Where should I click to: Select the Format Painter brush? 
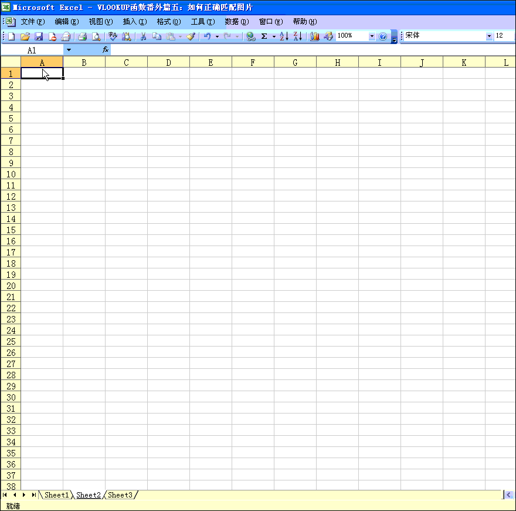(191, 36)
